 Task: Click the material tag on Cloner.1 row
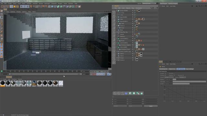tap(137, 60)
